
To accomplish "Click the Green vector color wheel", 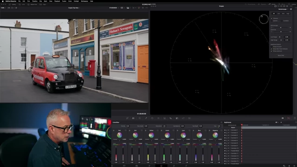I will tap(167, 135).
